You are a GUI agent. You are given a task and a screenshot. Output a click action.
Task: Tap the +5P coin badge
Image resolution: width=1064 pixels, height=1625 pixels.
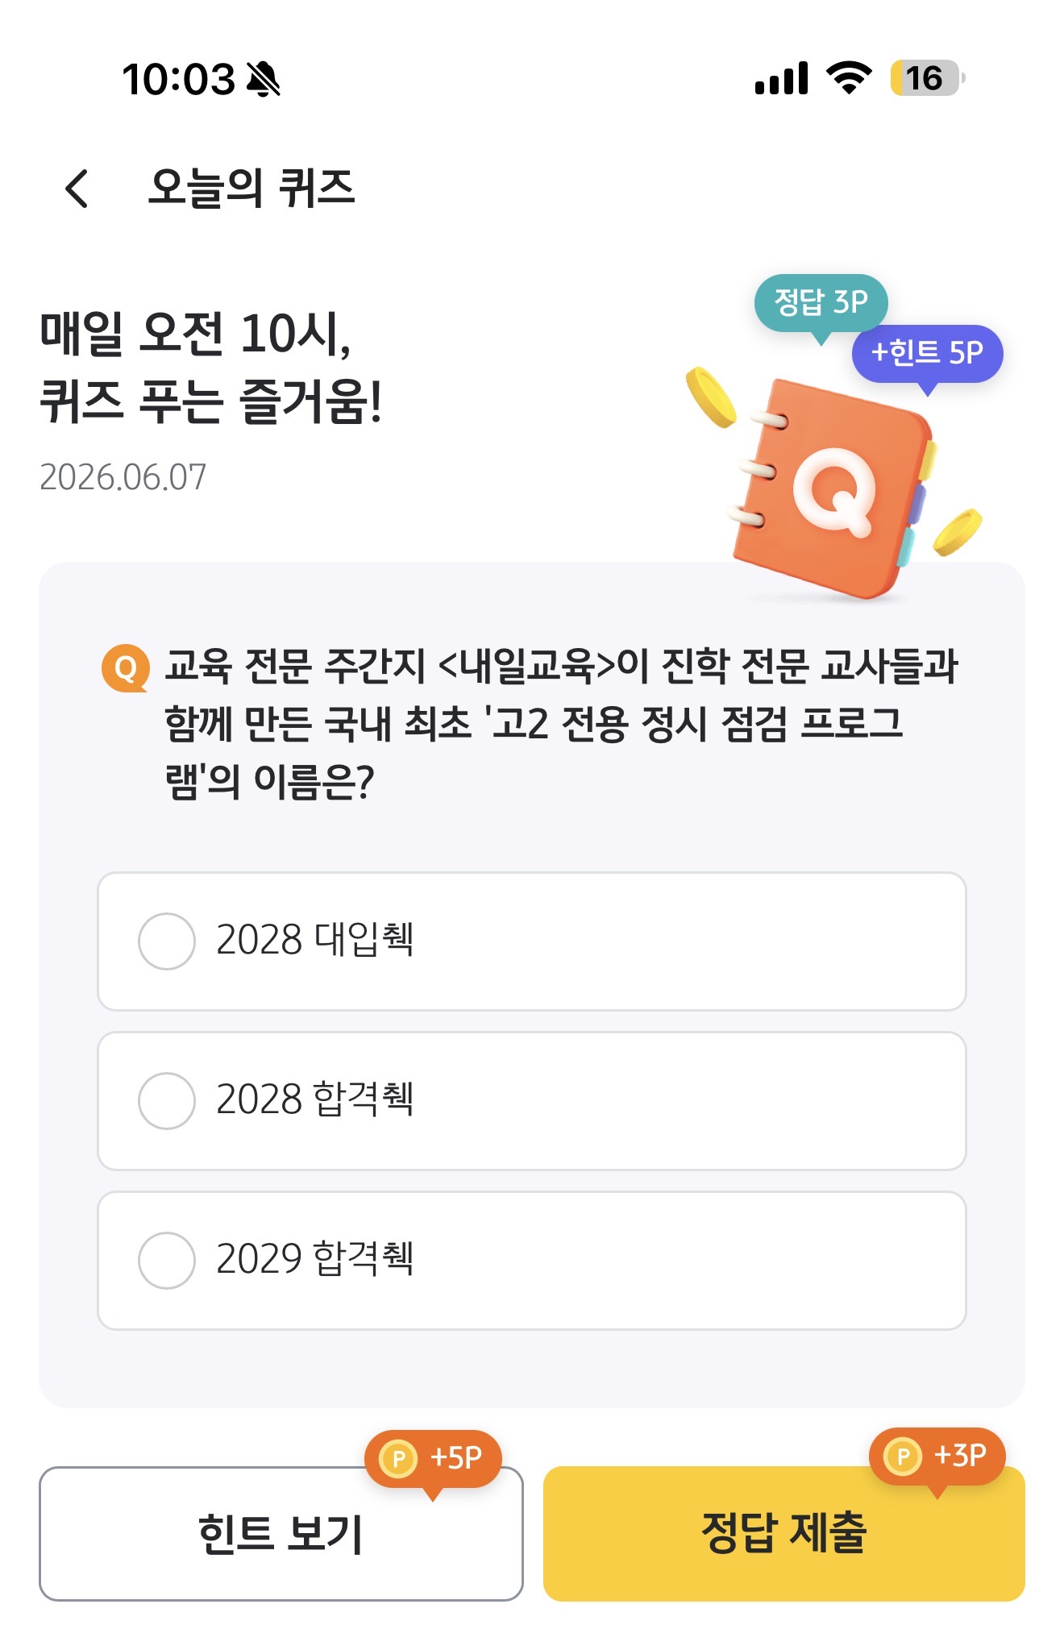[x=434, y=1459]
